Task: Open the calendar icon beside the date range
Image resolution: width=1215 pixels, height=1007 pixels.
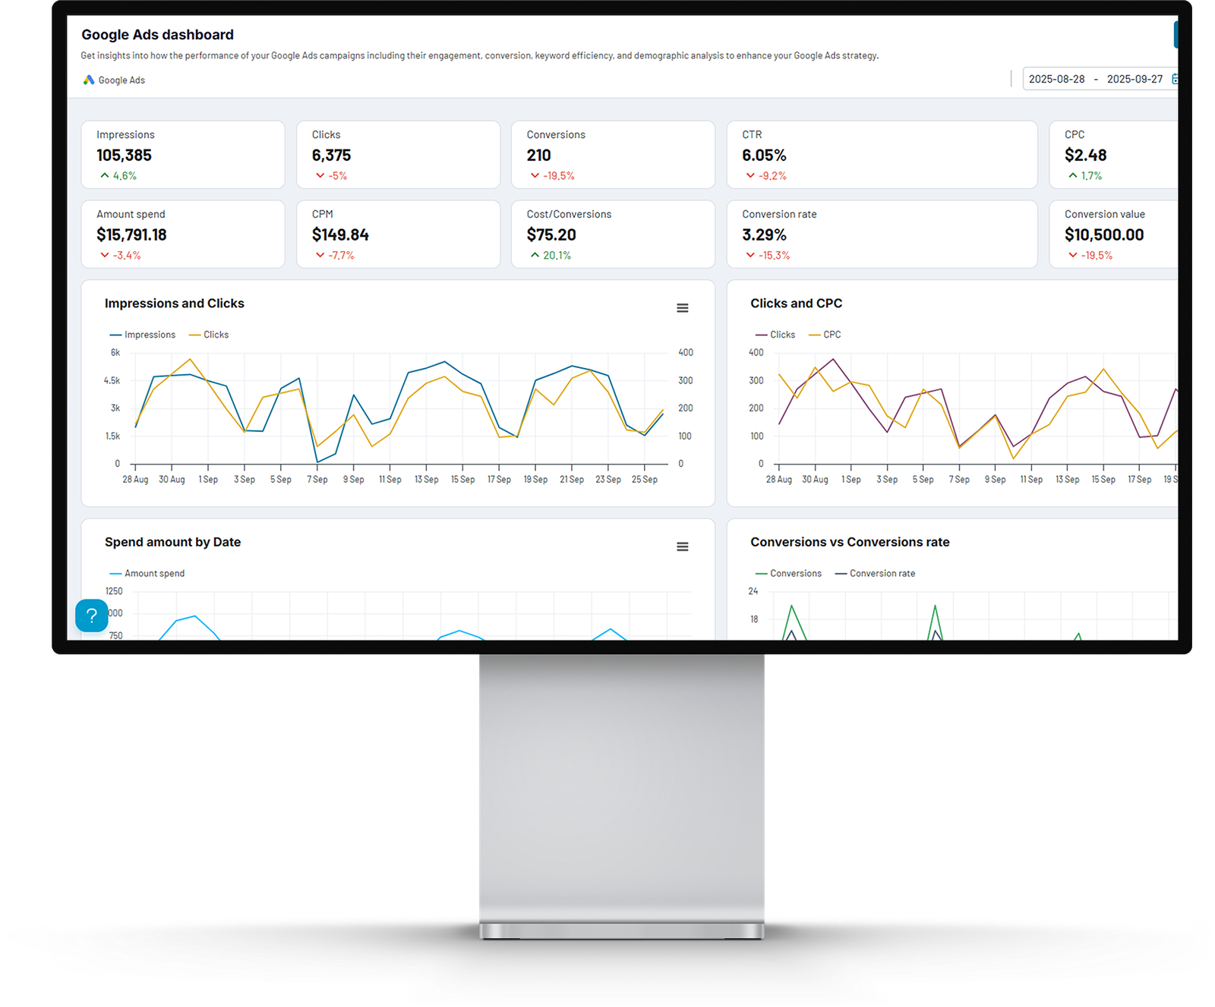Action: 1174,79
